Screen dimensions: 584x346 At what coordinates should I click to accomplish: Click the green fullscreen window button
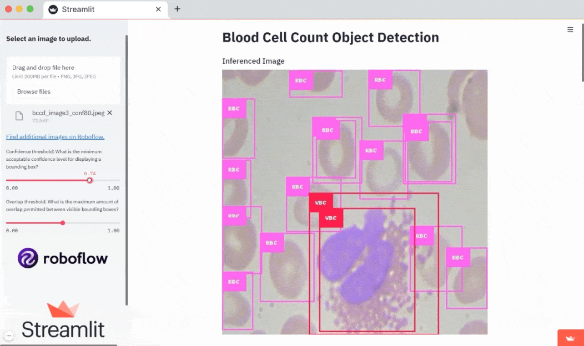(x=30, y=9)
